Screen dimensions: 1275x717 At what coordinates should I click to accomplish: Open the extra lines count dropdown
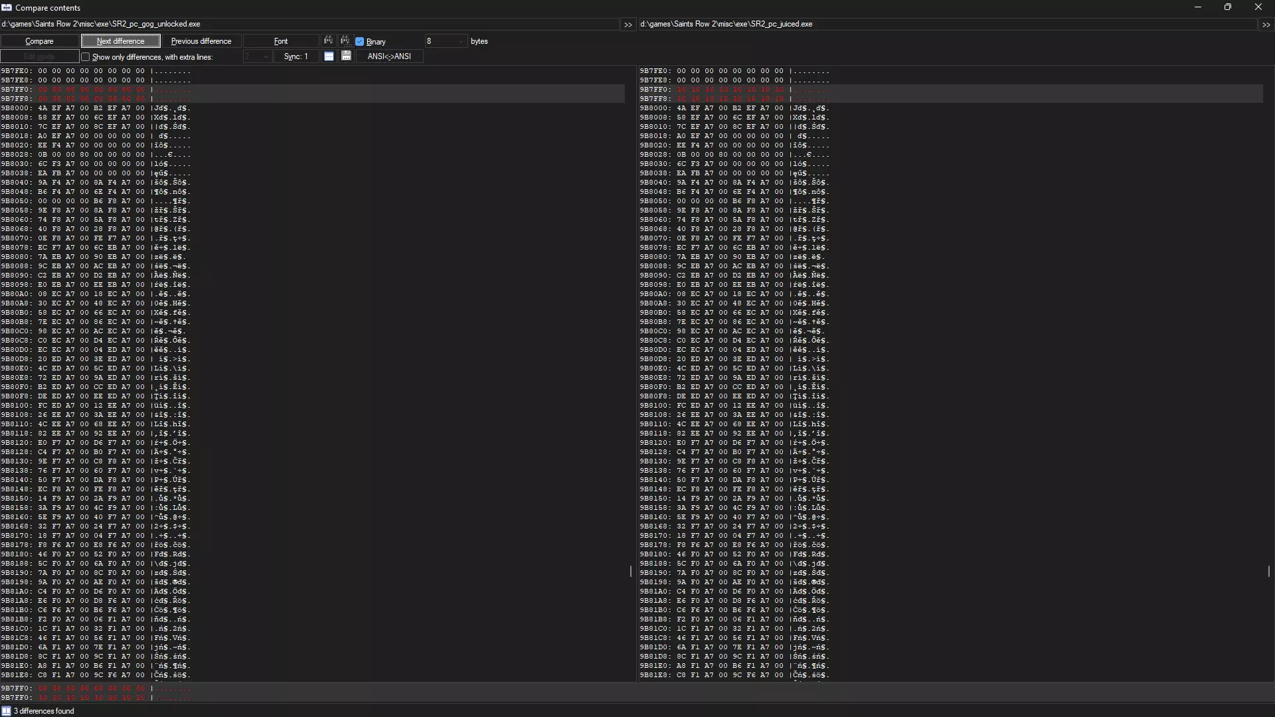click(x=258, y=56)
